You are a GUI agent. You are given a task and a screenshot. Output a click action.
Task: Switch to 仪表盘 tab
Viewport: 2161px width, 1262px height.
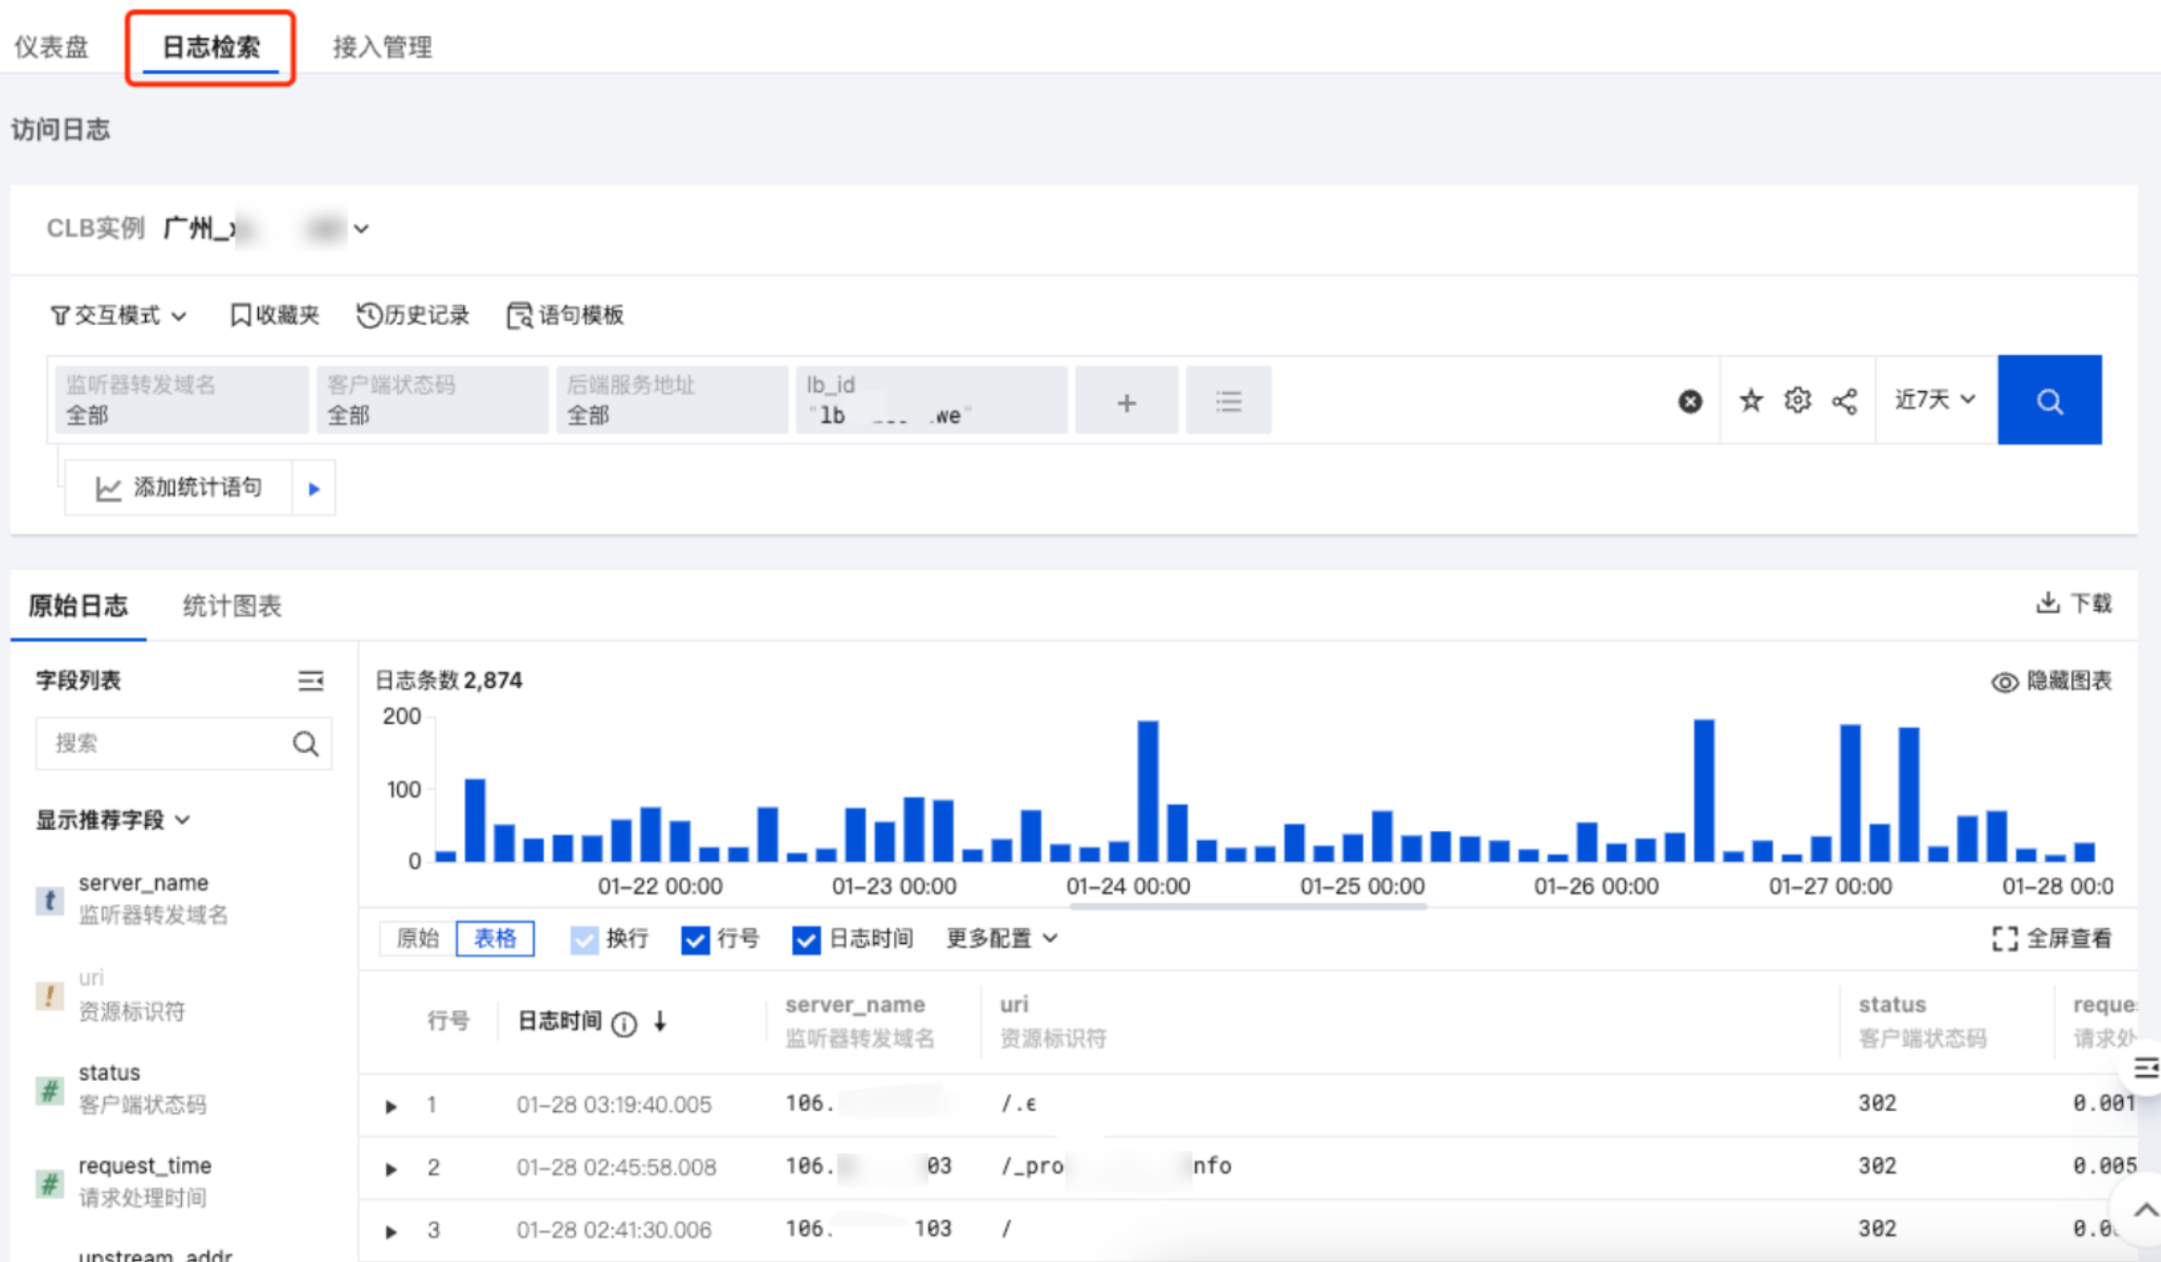(x=52, y=47)
